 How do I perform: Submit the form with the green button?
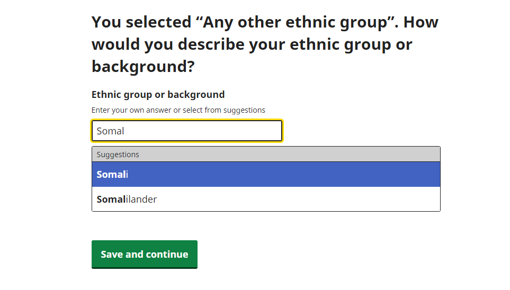point(145,254)
